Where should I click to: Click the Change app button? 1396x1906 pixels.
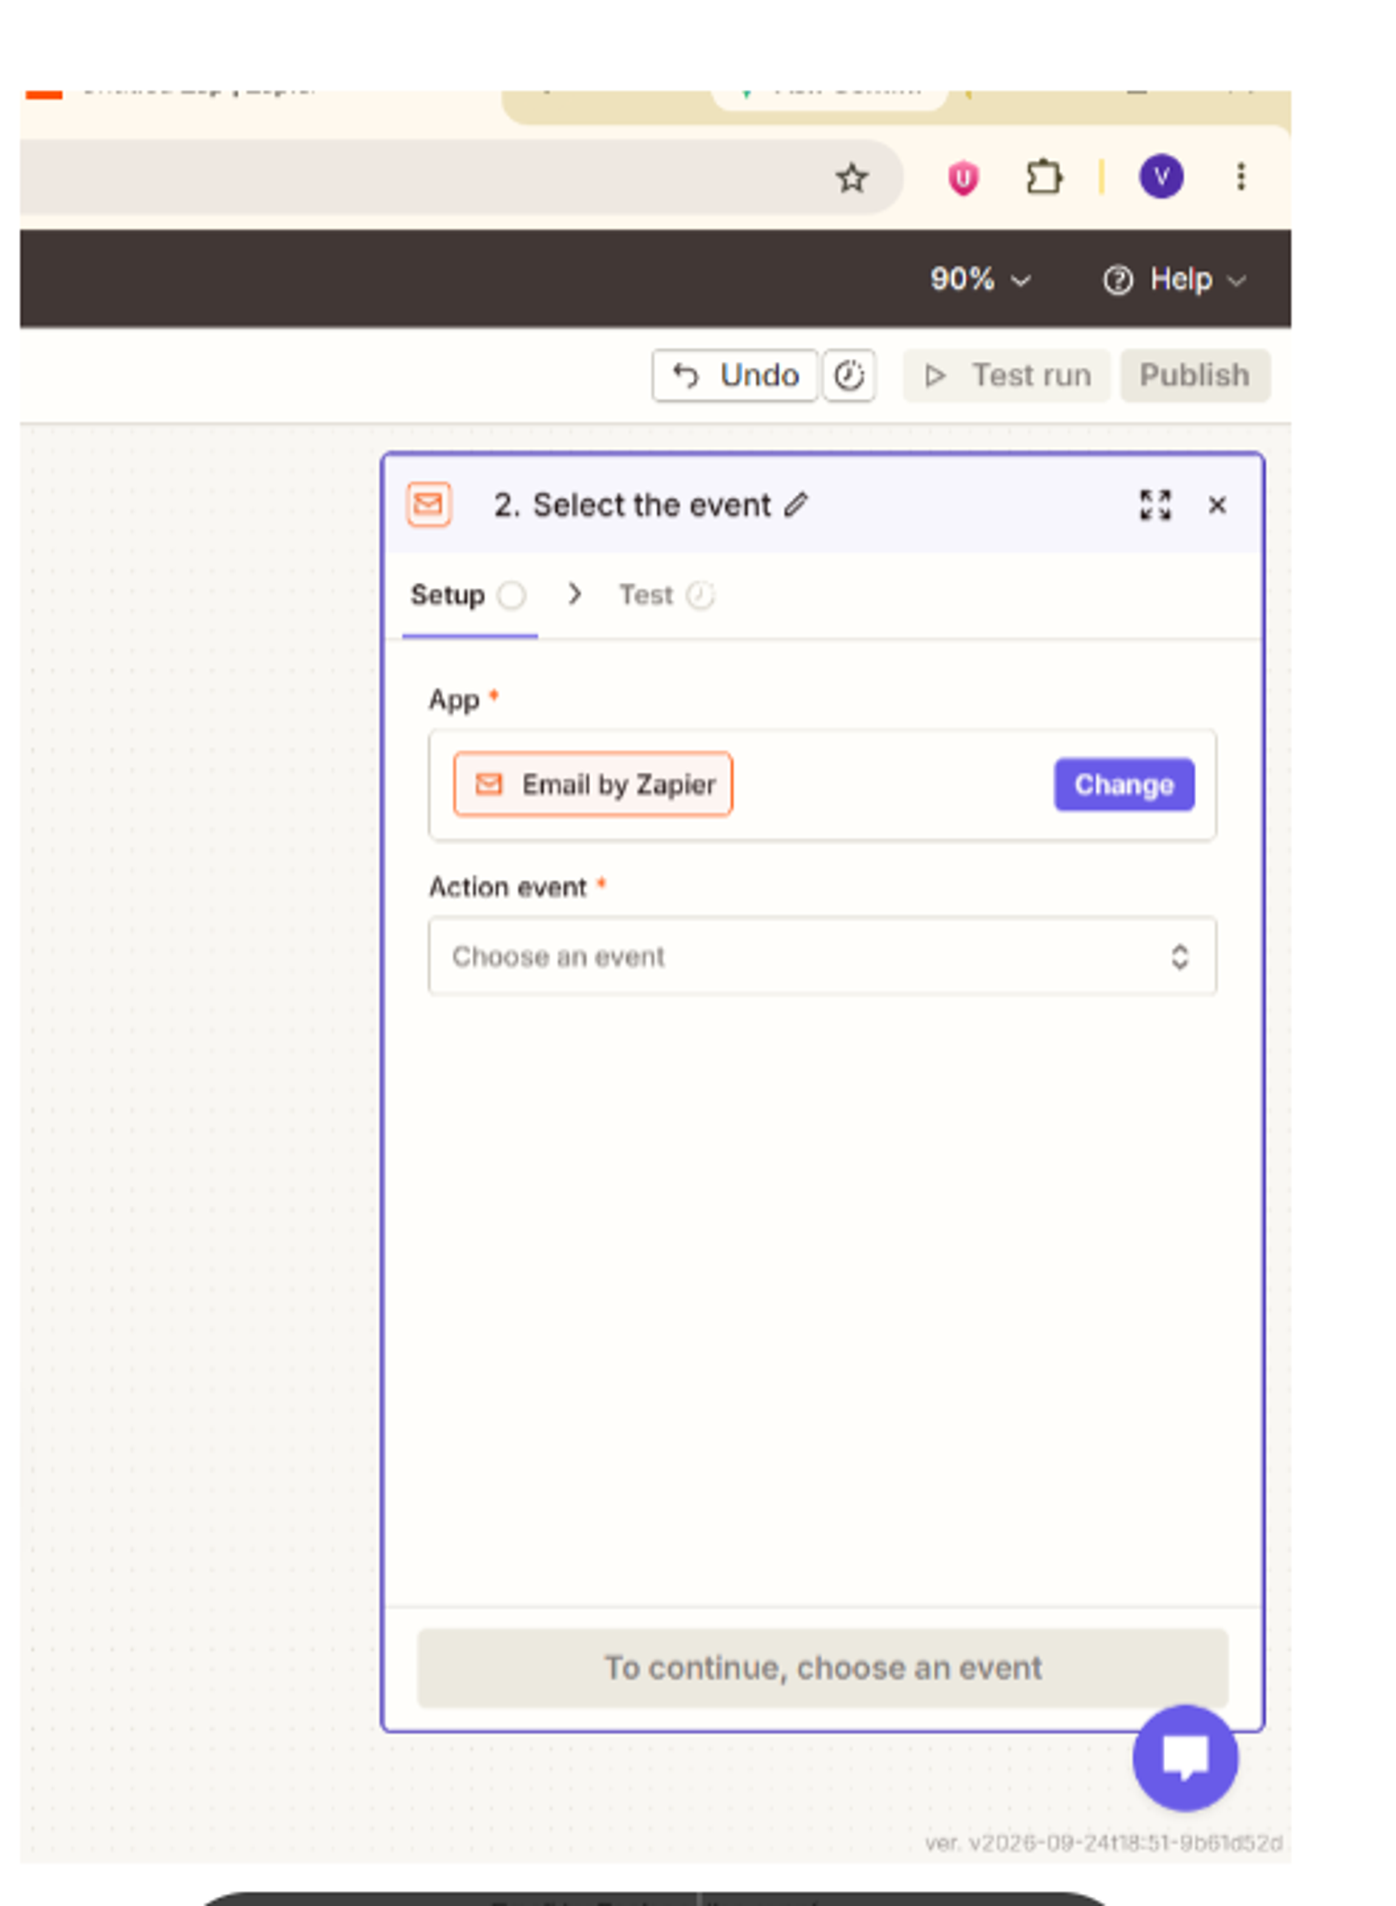click(1124, 784)
